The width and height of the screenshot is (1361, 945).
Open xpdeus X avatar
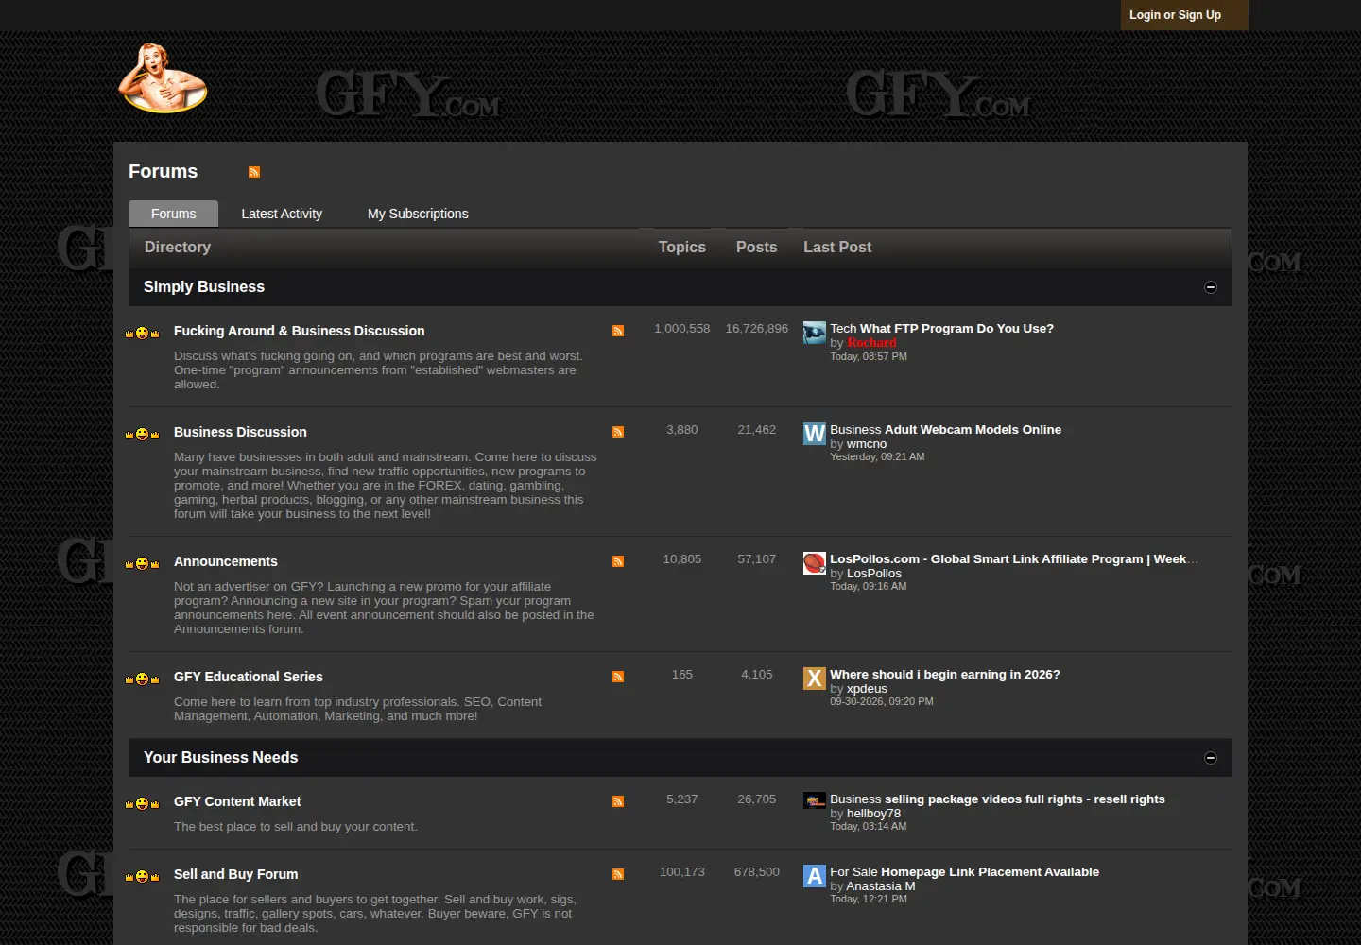[x=815, y=679]
